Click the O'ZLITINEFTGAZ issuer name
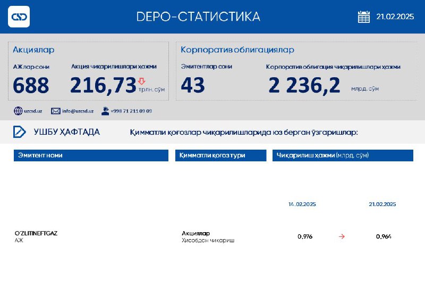 (36, 233)
